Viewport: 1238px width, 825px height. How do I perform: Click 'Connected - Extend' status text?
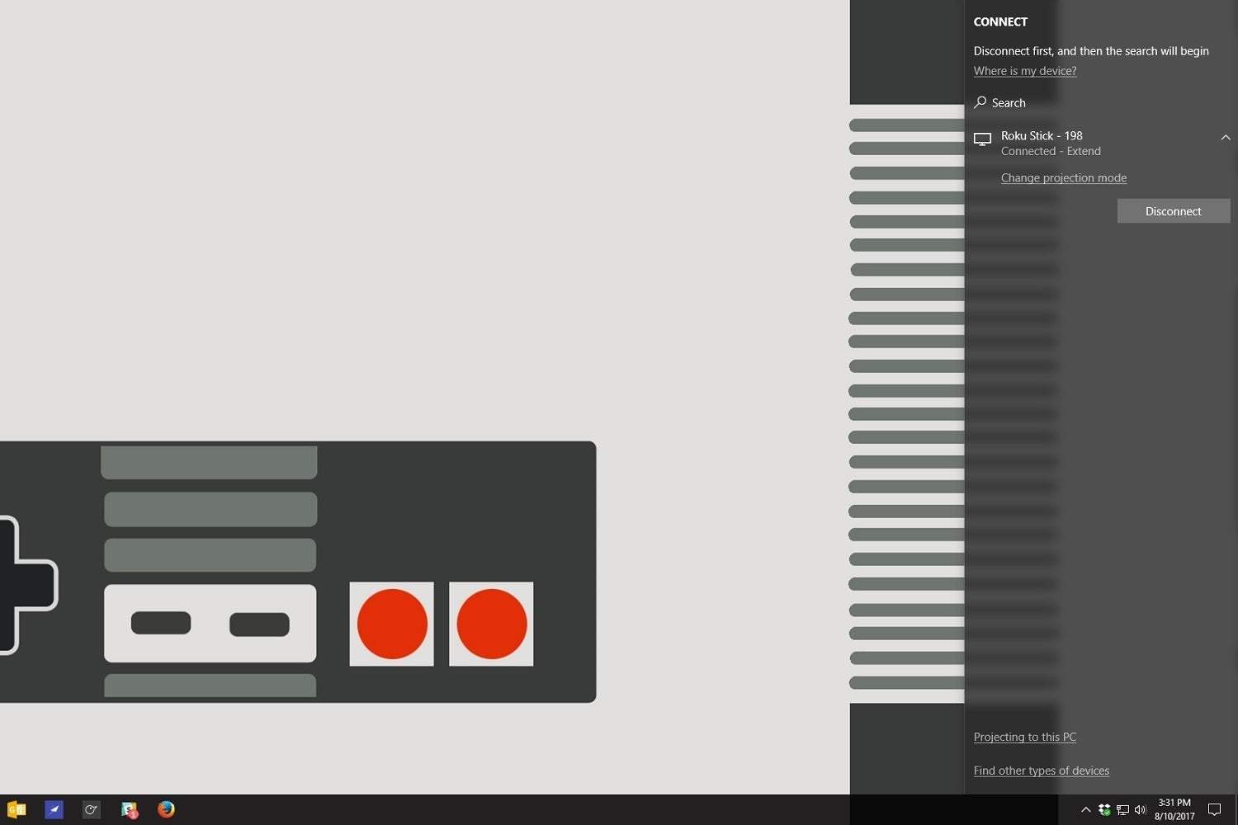coord(1051,151)
